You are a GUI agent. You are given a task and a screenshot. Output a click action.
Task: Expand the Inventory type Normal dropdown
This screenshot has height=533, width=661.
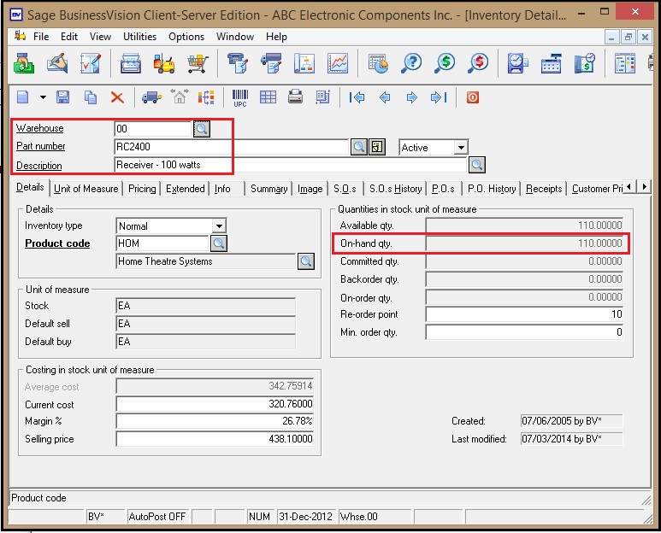[219, 226]
